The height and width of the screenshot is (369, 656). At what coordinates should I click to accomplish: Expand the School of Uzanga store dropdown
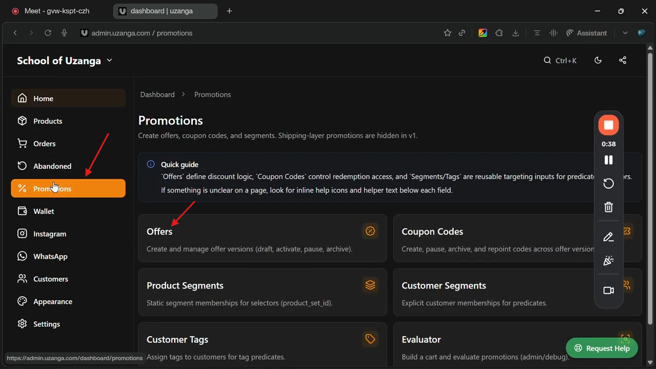65,60
